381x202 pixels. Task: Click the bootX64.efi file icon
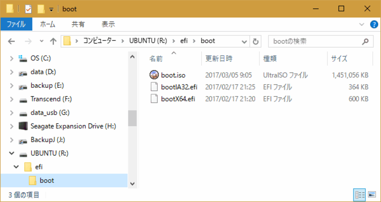(x=154, y=99)
